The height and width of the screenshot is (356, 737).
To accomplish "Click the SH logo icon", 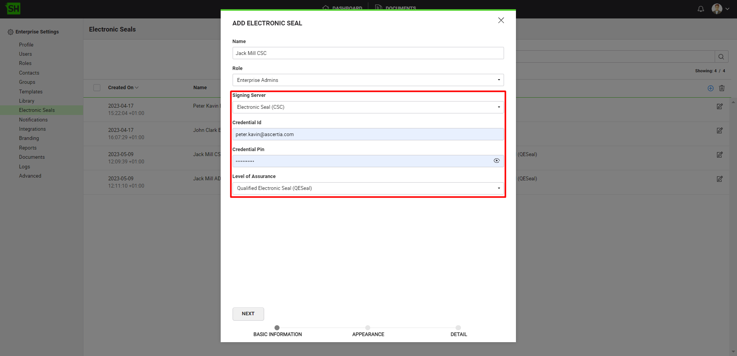I will [x=13, y=8].
